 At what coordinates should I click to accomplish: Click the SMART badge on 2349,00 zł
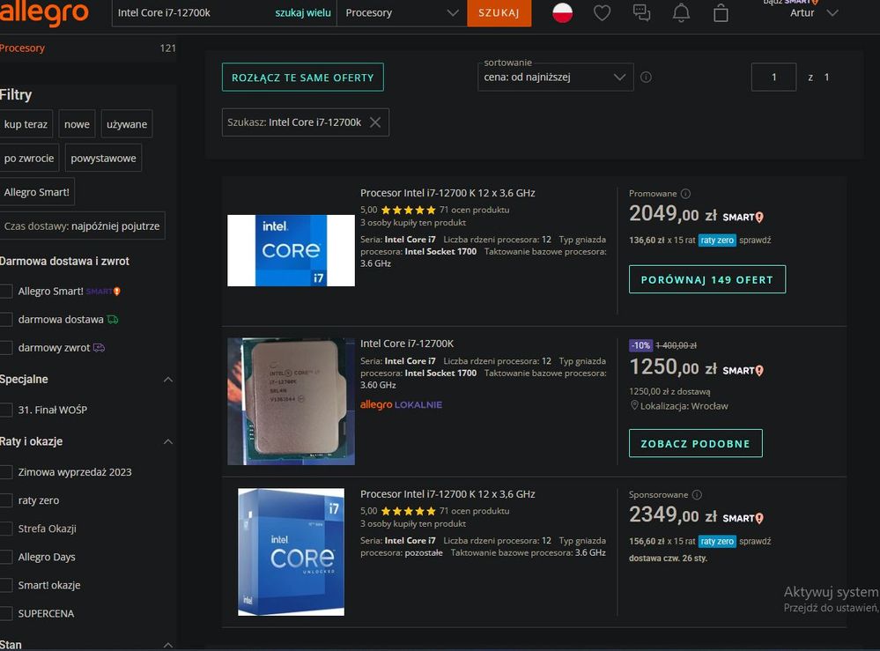pos(743,518)
